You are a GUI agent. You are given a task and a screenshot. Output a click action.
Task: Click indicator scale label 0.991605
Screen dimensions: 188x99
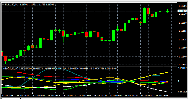tap(183, 92)
